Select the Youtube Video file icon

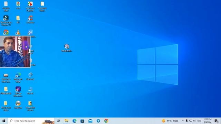tap(6, 6)
